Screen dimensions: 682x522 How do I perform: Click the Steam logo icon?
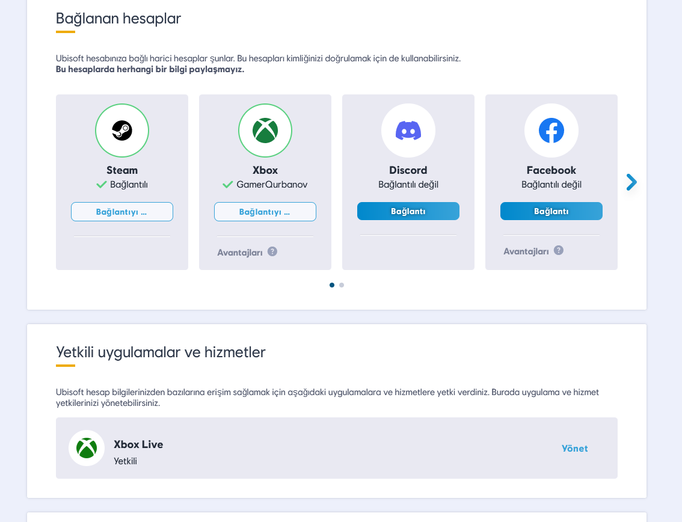coord(122,130)
